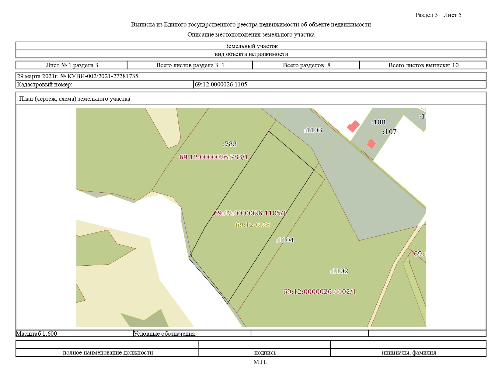
Task: Select the :1104 parcel label
Action: 285,240
